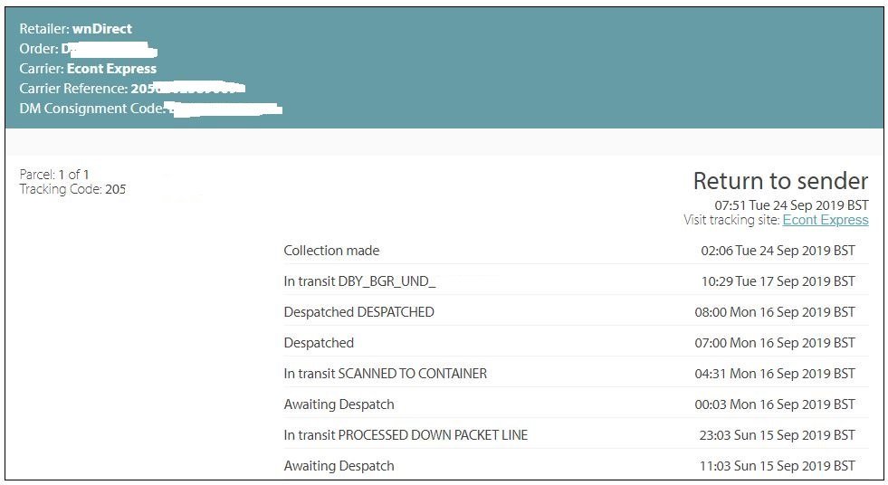
Task: Click the In transit DBY_BGR_UND_ event
Action: [x=359, y=281]
